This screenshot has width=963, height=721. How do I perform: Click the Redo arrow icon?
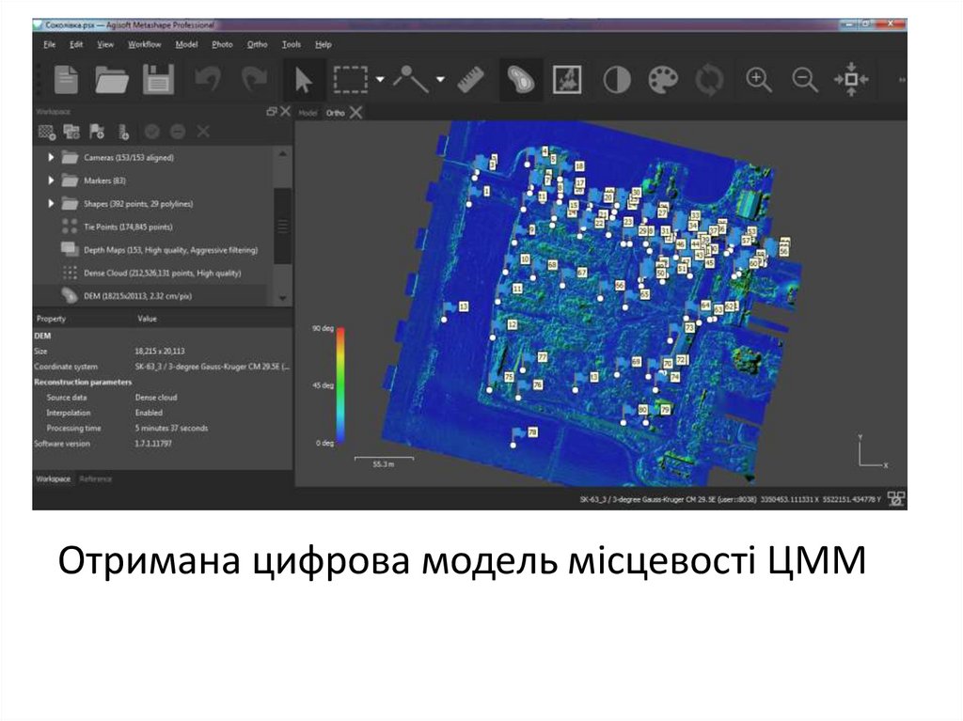coord(253,80)
